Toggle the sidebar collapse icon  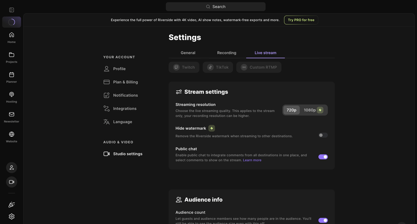coord(12,10)
